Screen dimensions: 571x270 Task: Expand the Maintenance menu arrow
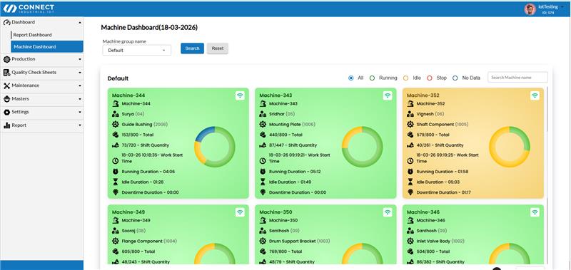pos(80,85)
